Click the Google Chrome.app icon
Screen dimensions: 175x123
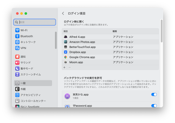66,57
